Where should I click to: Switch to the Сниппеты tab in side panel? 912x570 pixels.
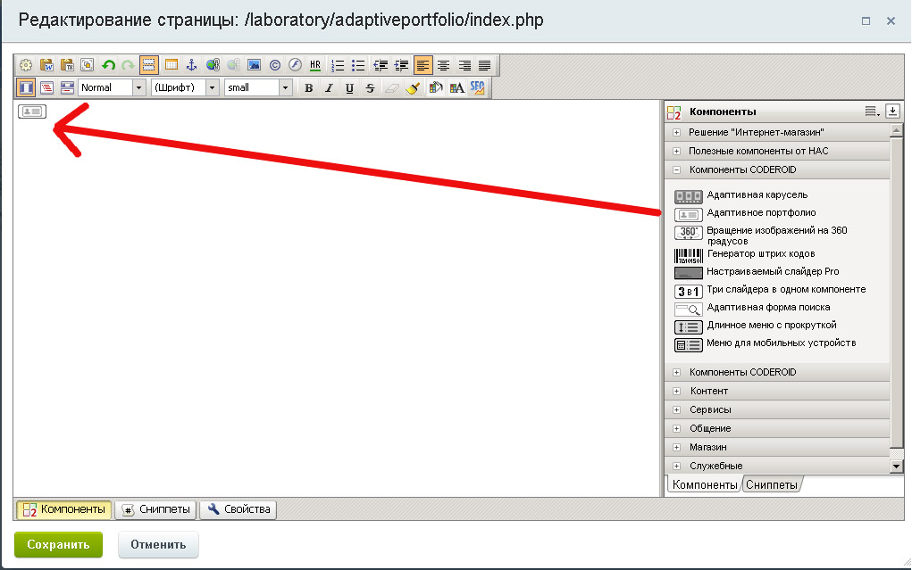pos(772,484)
